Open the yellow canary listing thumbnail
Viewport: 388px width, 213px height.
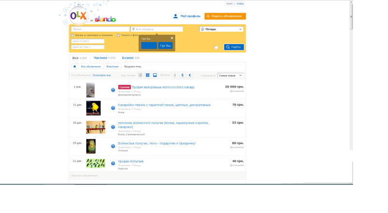pyautogui.click(x=93, y=108)
